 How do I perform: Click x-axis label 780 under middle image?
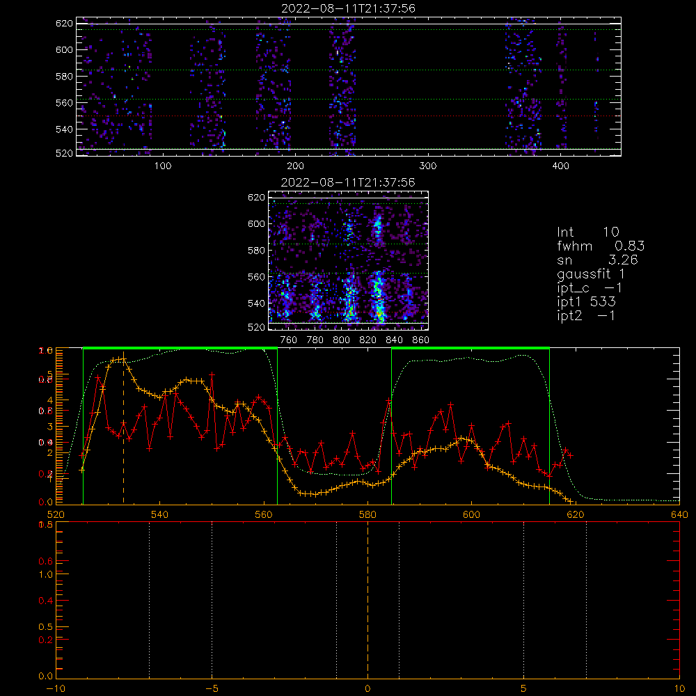click(315, 340)
